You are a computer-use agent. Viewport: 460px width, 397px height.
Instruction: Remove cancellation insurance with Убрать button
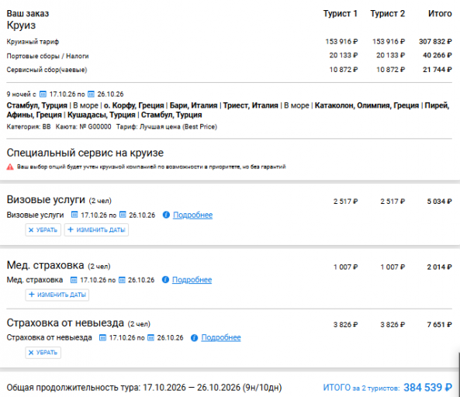click(43, 353)
